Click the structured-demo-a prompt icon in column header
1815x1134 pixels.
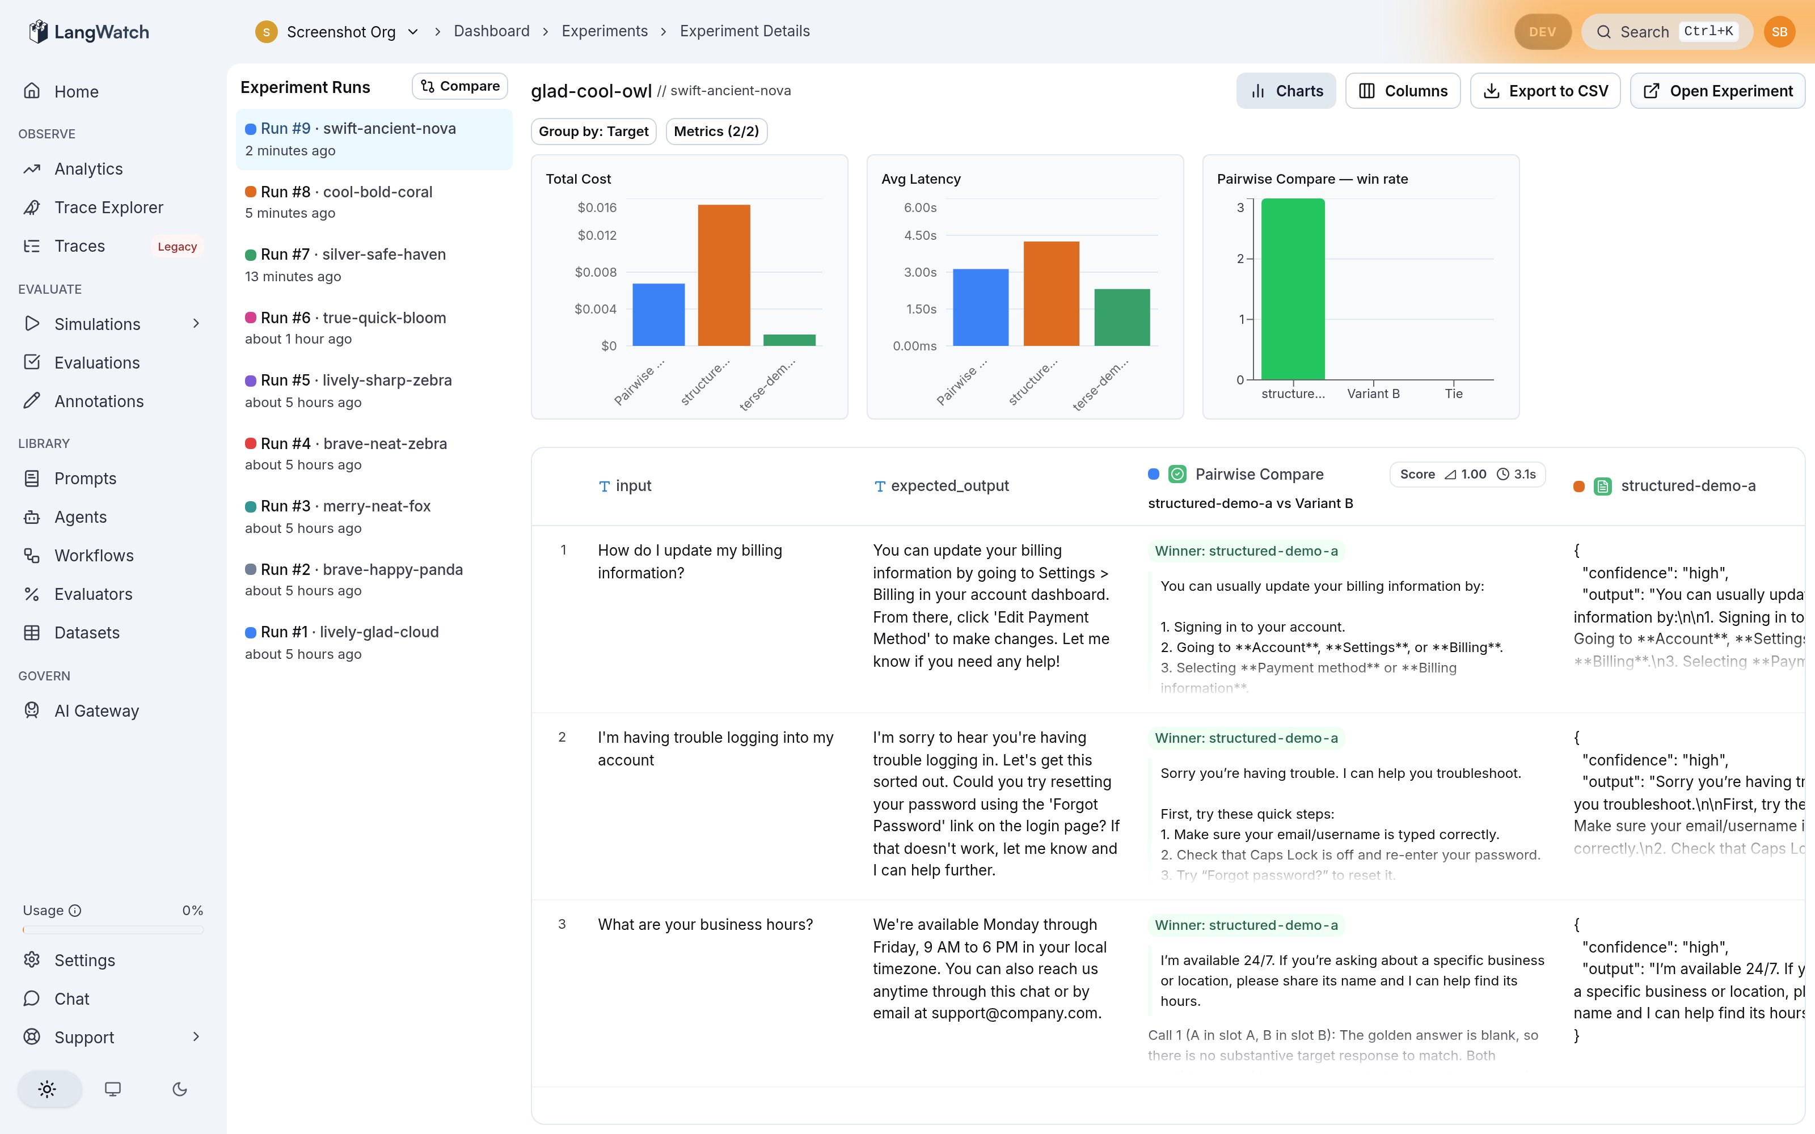(x=1603, y=486)
